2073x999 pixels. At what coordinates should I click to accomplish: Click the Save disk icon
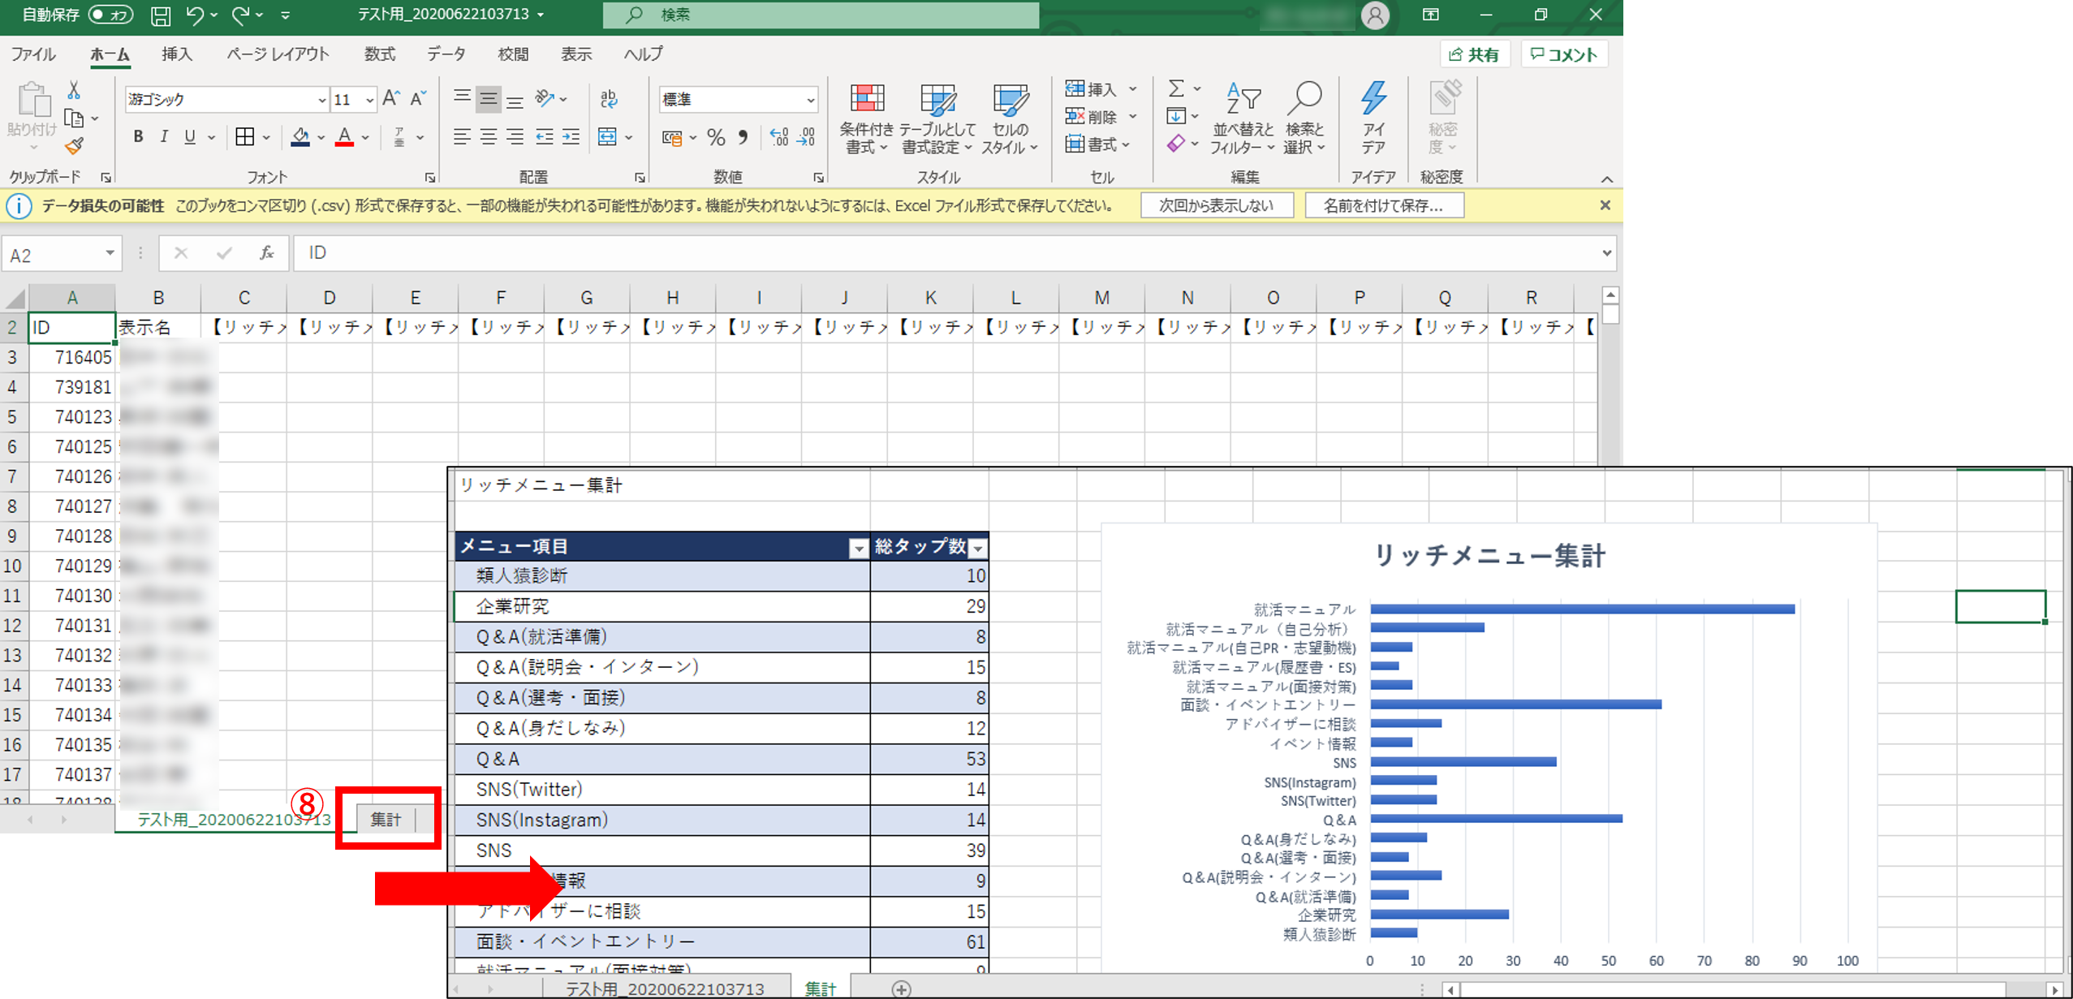click(x=161, y=15)
